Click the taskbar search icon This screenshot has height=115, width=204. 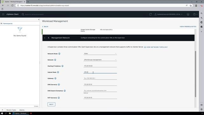pyautogui.click(x=6, y=113)
